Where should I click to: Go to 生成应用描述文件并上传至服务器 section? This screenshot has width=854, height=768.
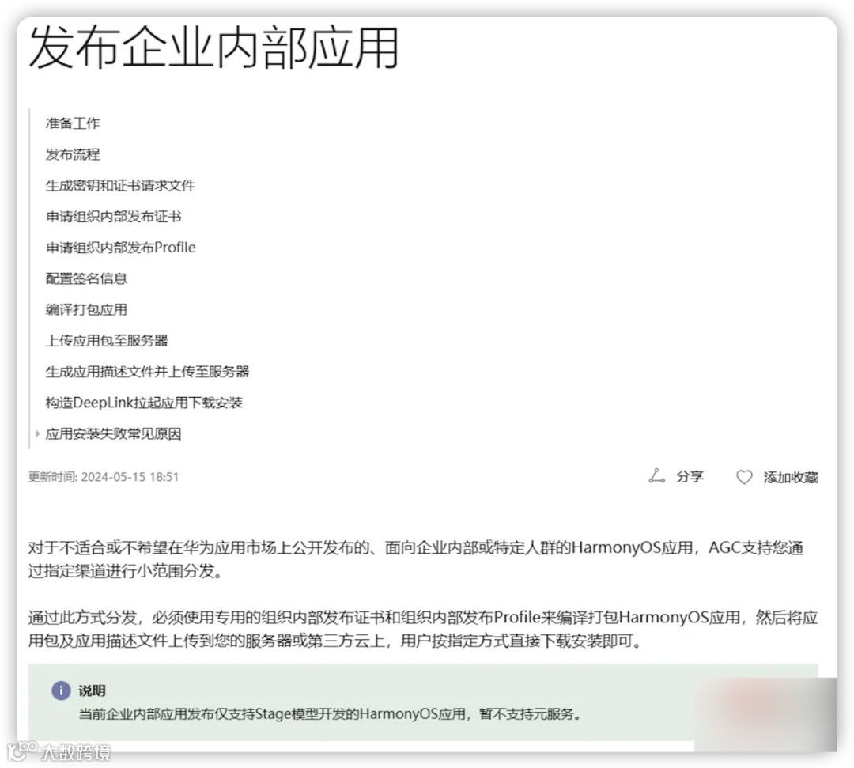148,372
